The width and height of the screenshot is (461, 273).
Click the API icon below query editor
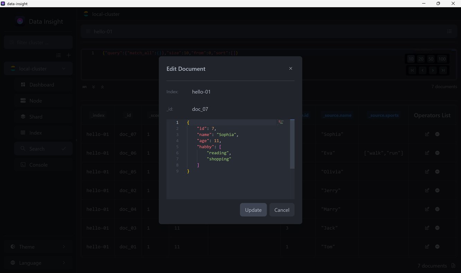pyautogui.click(x=85, y=87)
